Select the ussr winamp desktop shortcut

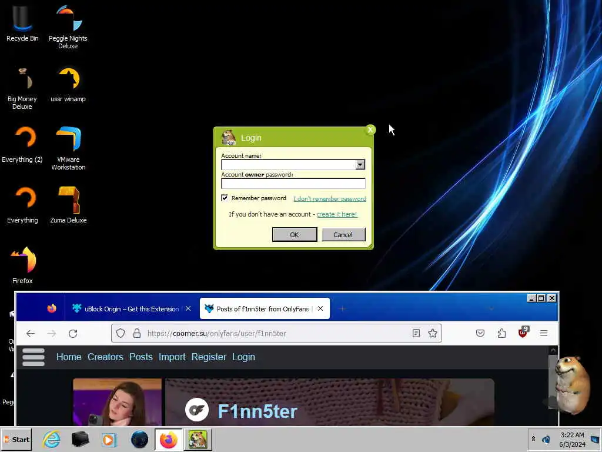[68, 85]
